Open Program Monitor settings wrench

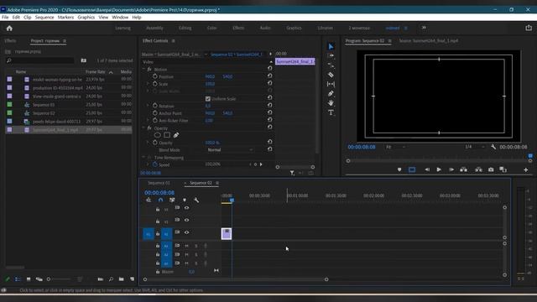[x=493, y=147]
